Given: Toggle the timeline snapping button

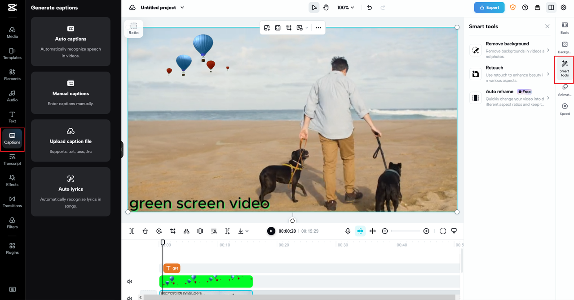Looking at the screenshot, I should [360, 231].
